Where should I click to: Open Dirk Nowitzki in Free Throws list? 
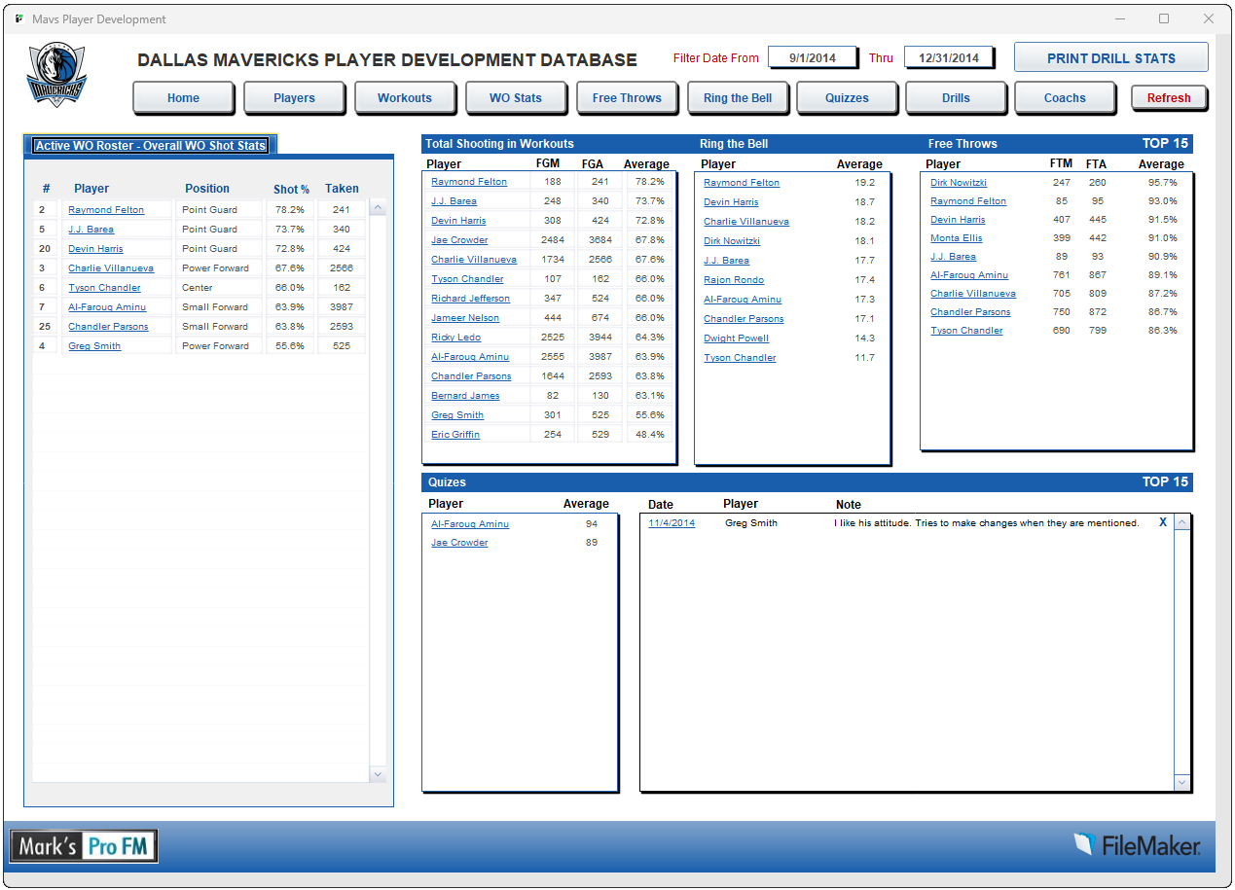pyautogui.click(x=958, y=183)
